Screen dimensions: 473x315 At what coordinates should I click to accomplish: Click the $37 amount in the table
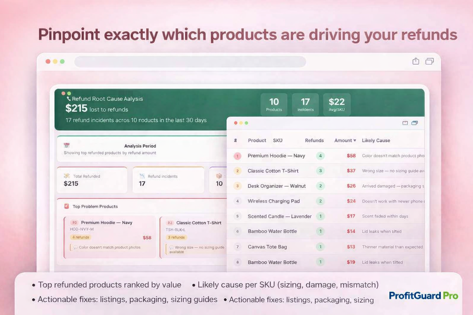tap(351, 171)
